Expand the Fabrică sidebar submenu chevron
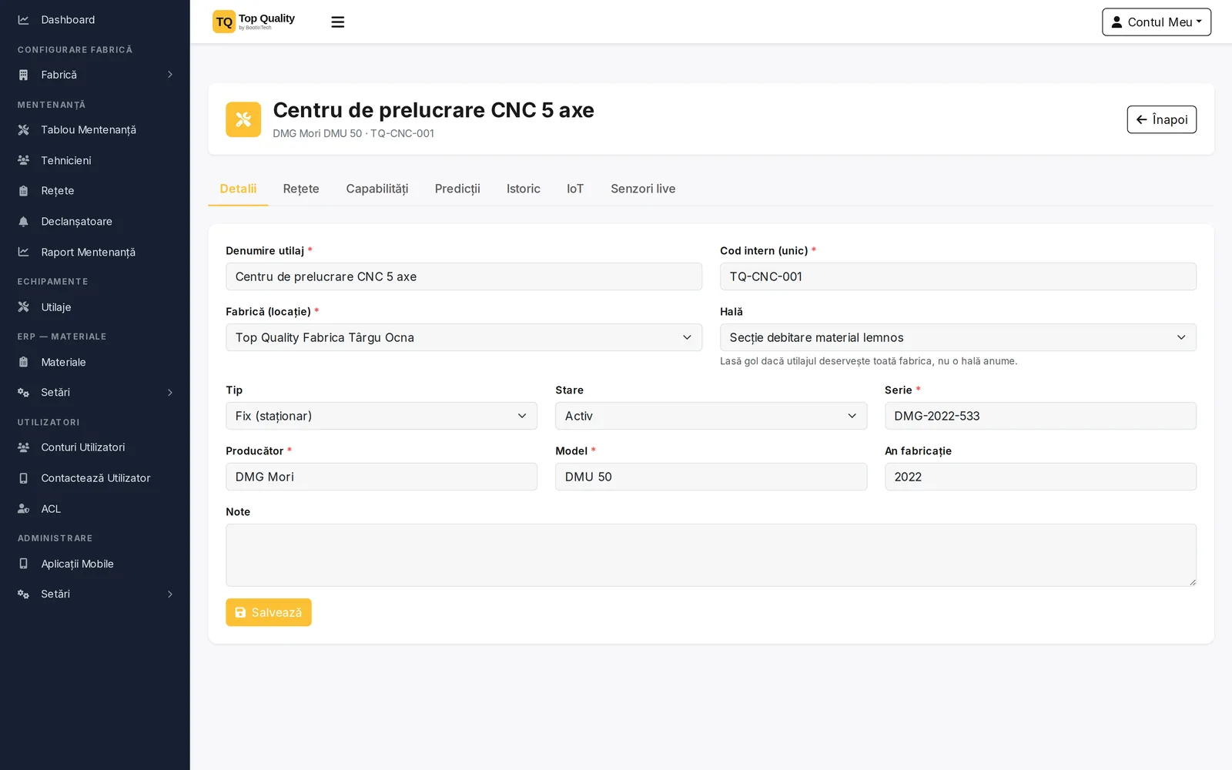Image resolution: width=1232 pixels, height=770 pixels. pyautogui.click(x=170, y=75)
